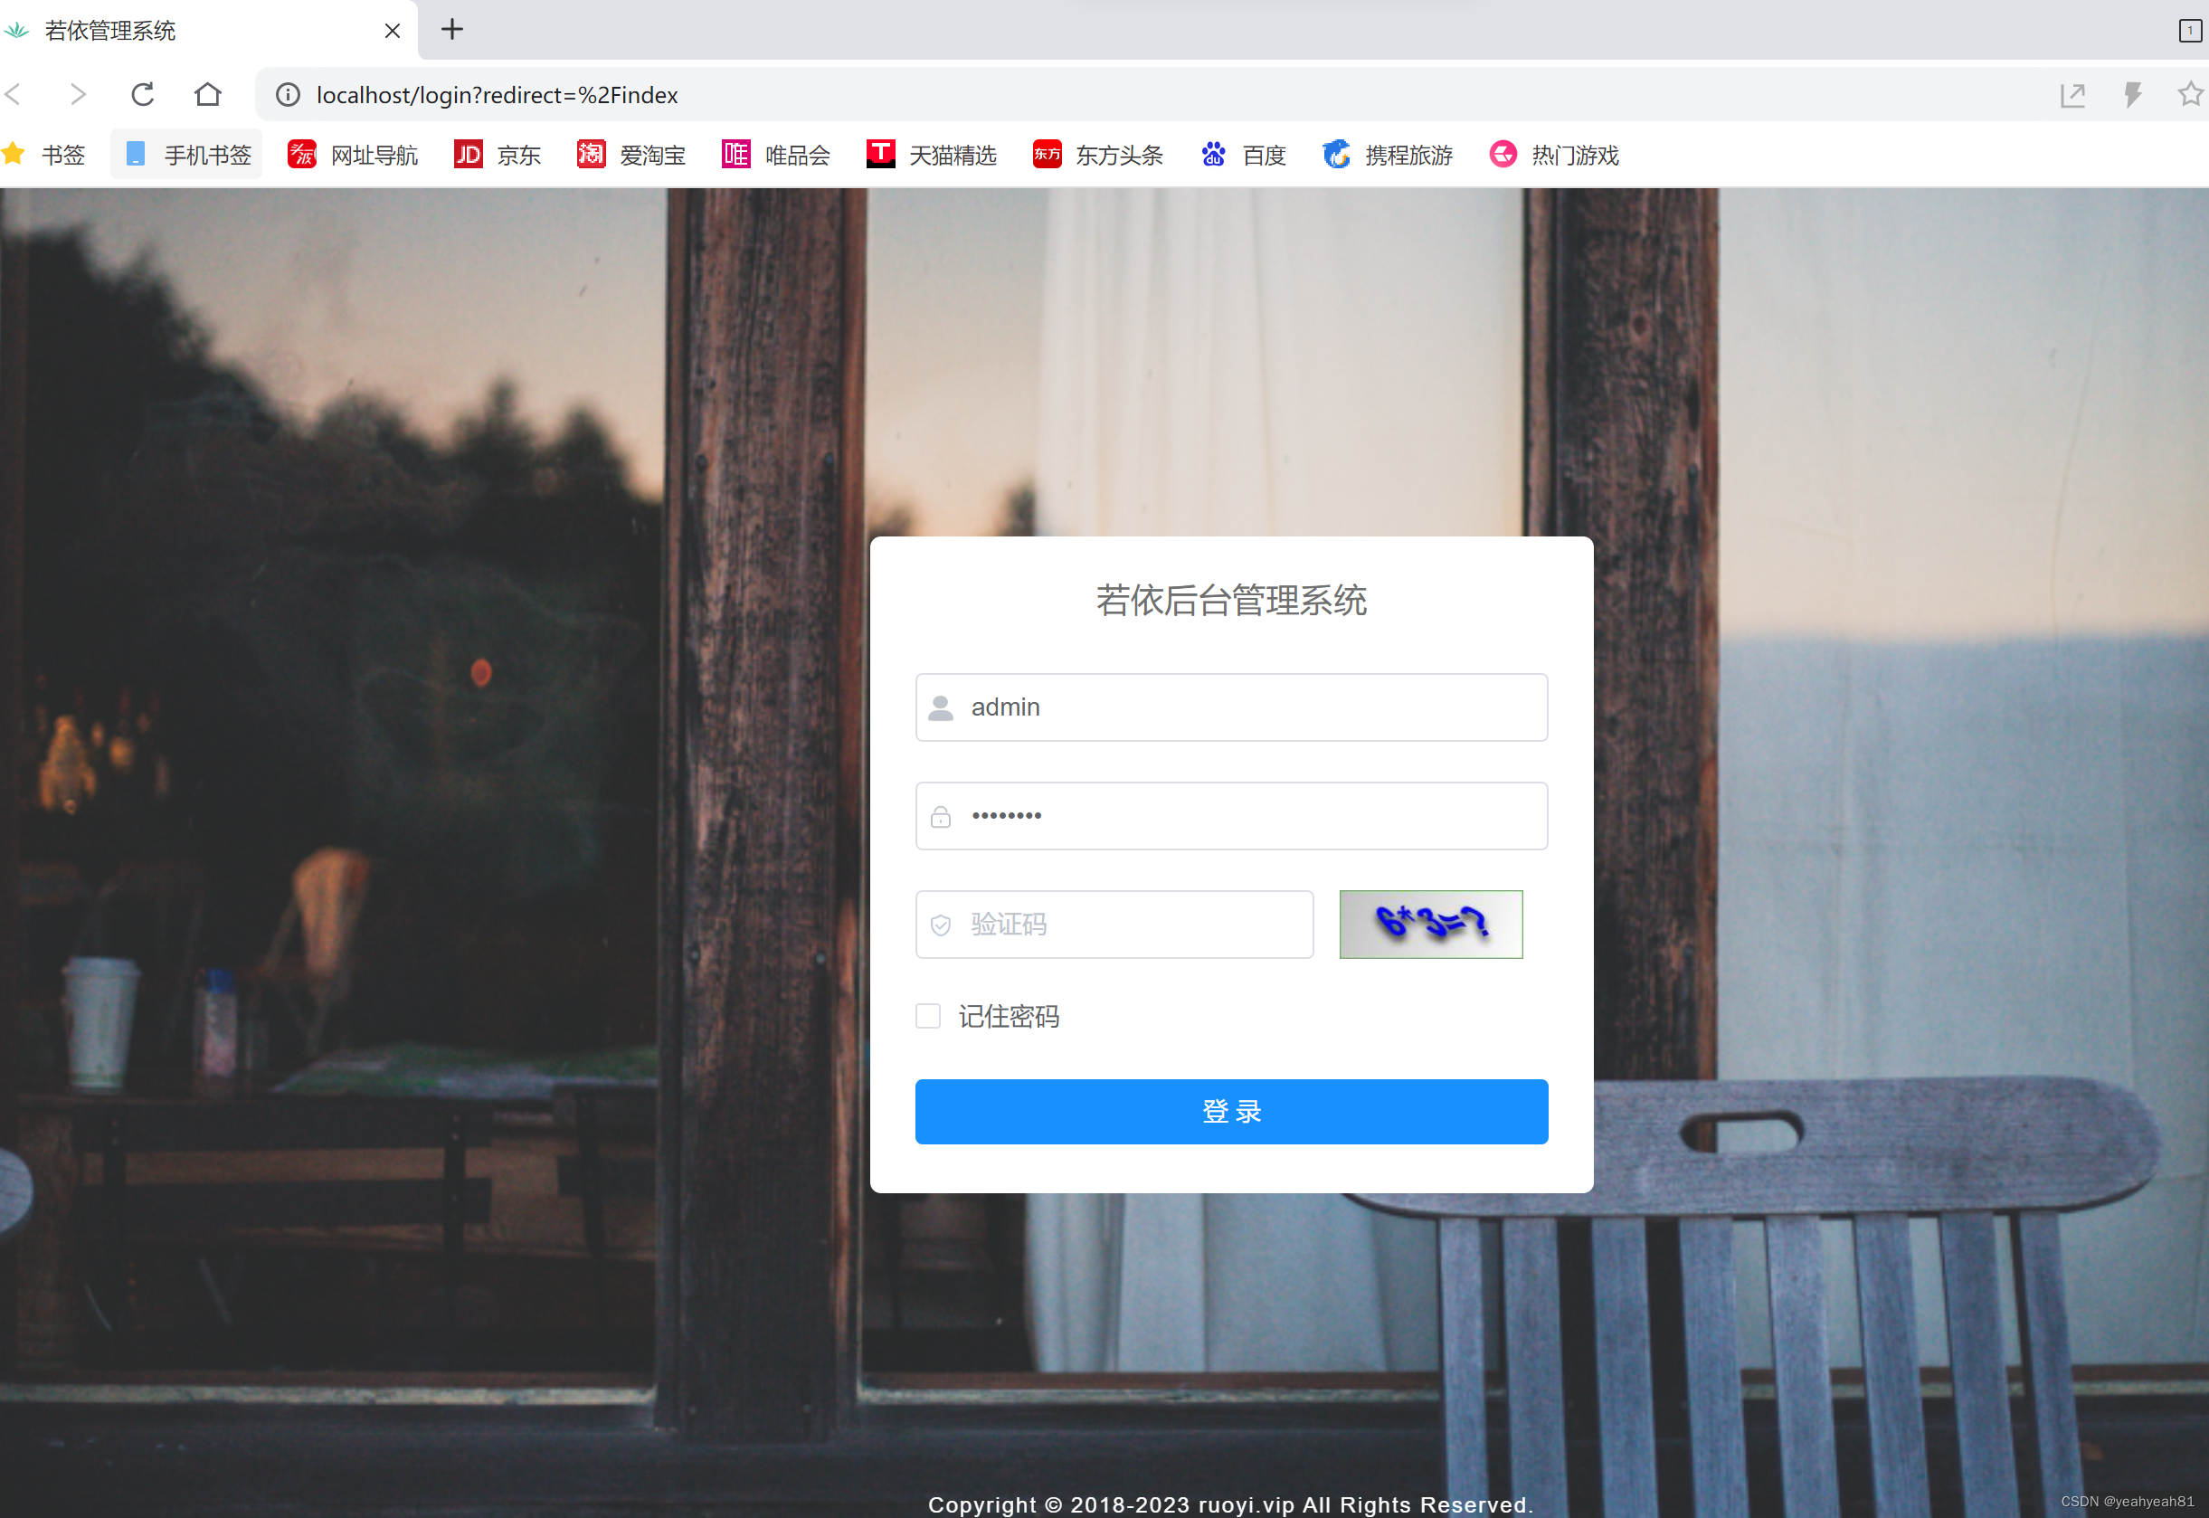Open the 百度 bookmark
Image resolution: width=2209 pixels, height=1518 pixels.
click(x=1243, y=154)
